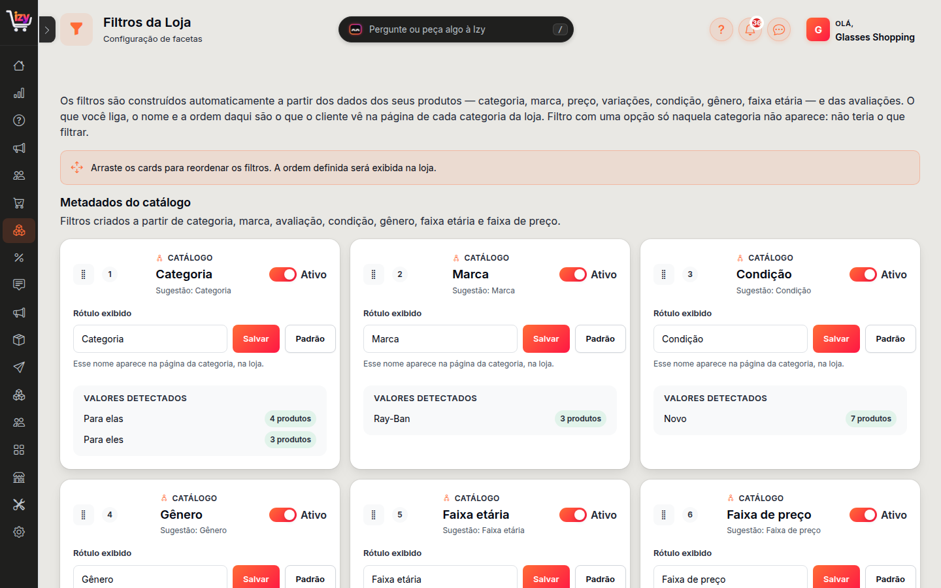This screenshot has height=588, width=941.
Task: Click the '7 produtos' badge for Novo
Action: click(871, 419)
